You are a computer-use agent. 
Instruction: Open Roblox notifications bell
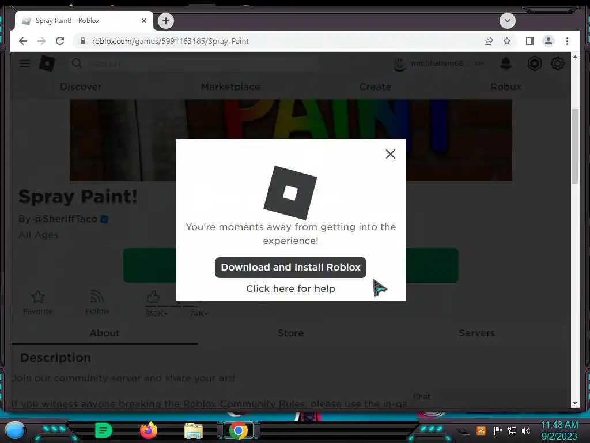[506, 63]
